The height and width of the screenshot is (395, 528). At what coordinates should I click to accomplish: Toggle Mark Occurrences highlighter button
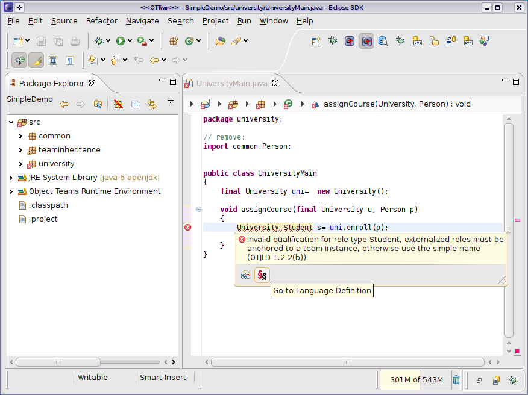point(36,61)
